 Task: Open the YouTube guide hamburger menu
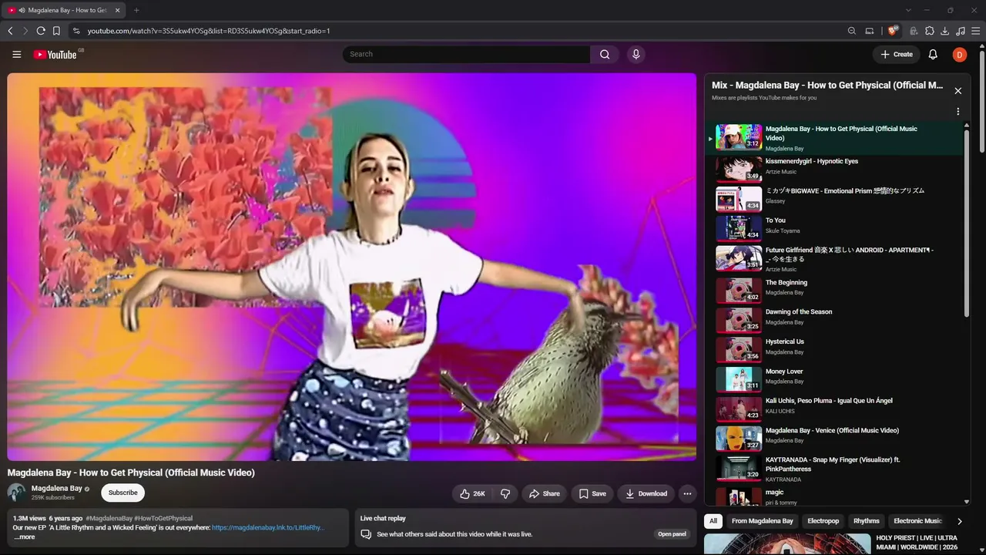16,55
